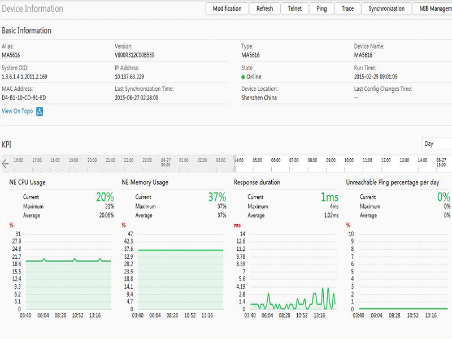Select the System OID value 1.3.6.1.4.1.2011.2.169
452x339 pixels.
[24, 77]
